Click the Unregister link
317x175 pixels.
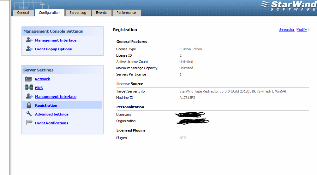(x=286, y=30)
